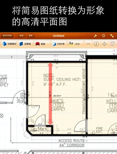Open the structural elements (stairs) tool
Image resolution: width=117 pixels, height=154 pixels.
59,44
